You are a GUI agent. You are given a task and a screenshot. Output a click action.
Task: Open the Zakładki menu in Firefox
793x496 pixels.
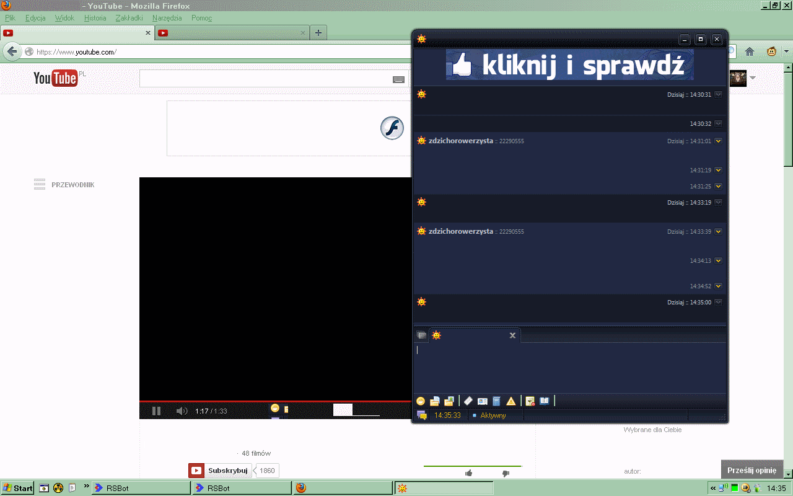pyautogui.click(x=129, y=18)
